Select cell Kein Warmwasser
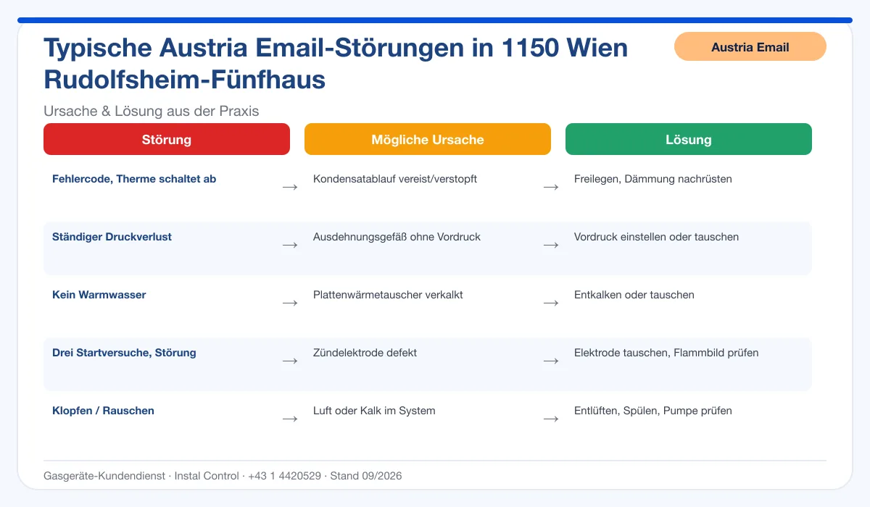Viewport: 870px width, 507px height. coord(99,295)
